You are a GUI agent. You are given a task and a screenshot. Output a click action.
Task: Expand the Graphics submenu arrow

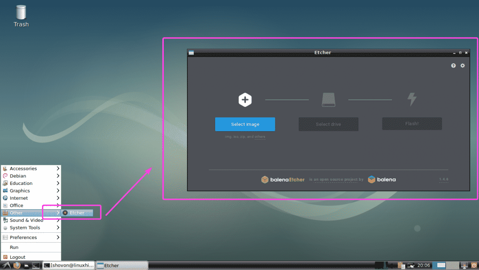58,191
